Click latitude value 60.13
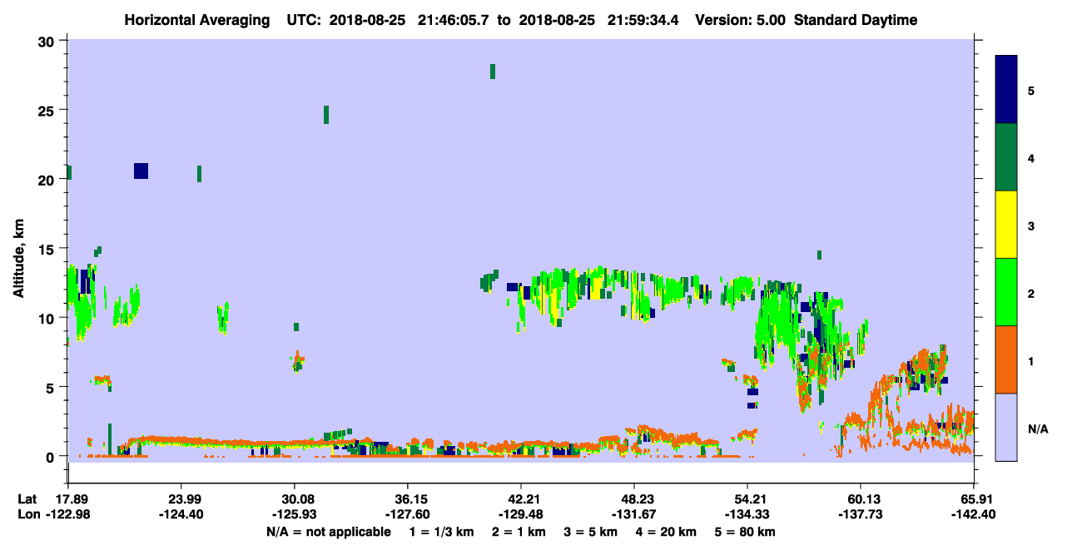1082x555 pixels. (861, 499)
